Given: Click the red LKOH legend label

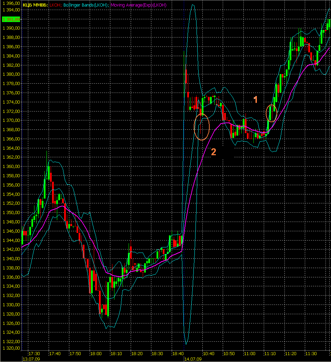Looking at the screenshot, I should tap(55, 5).
